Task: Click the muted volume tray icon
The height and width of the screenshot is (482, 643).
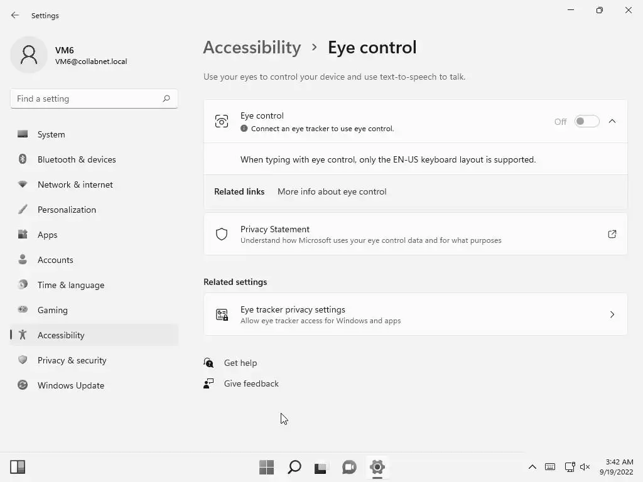Action: pyautogui.click(x=585, y=467)
